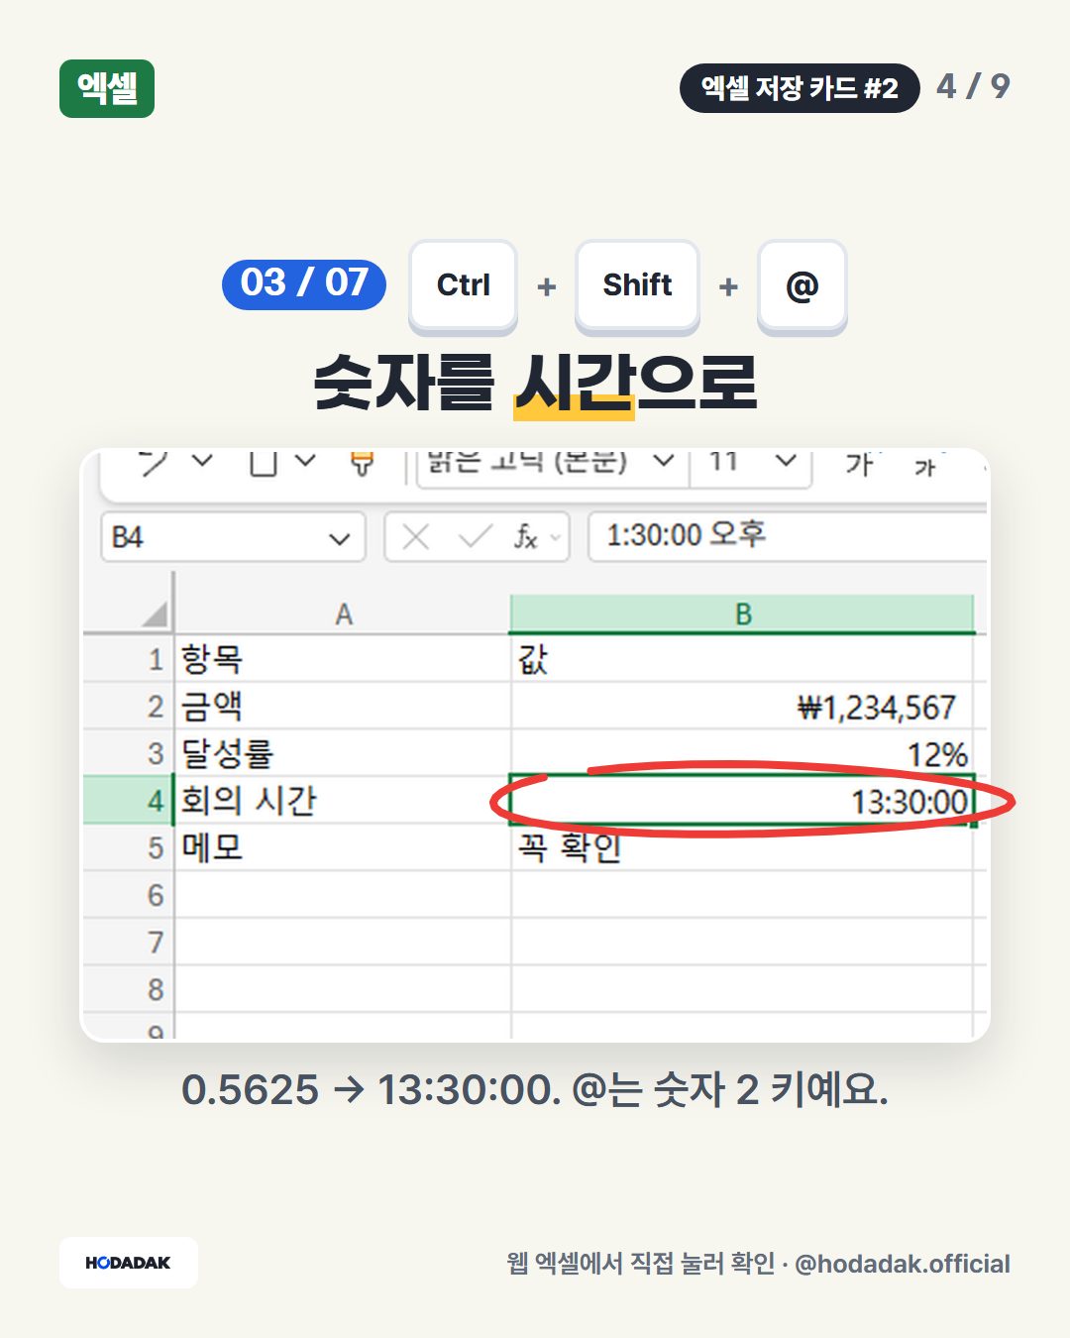
Task: Click the select-all triangle at grid corner
Action: (155, 614)
